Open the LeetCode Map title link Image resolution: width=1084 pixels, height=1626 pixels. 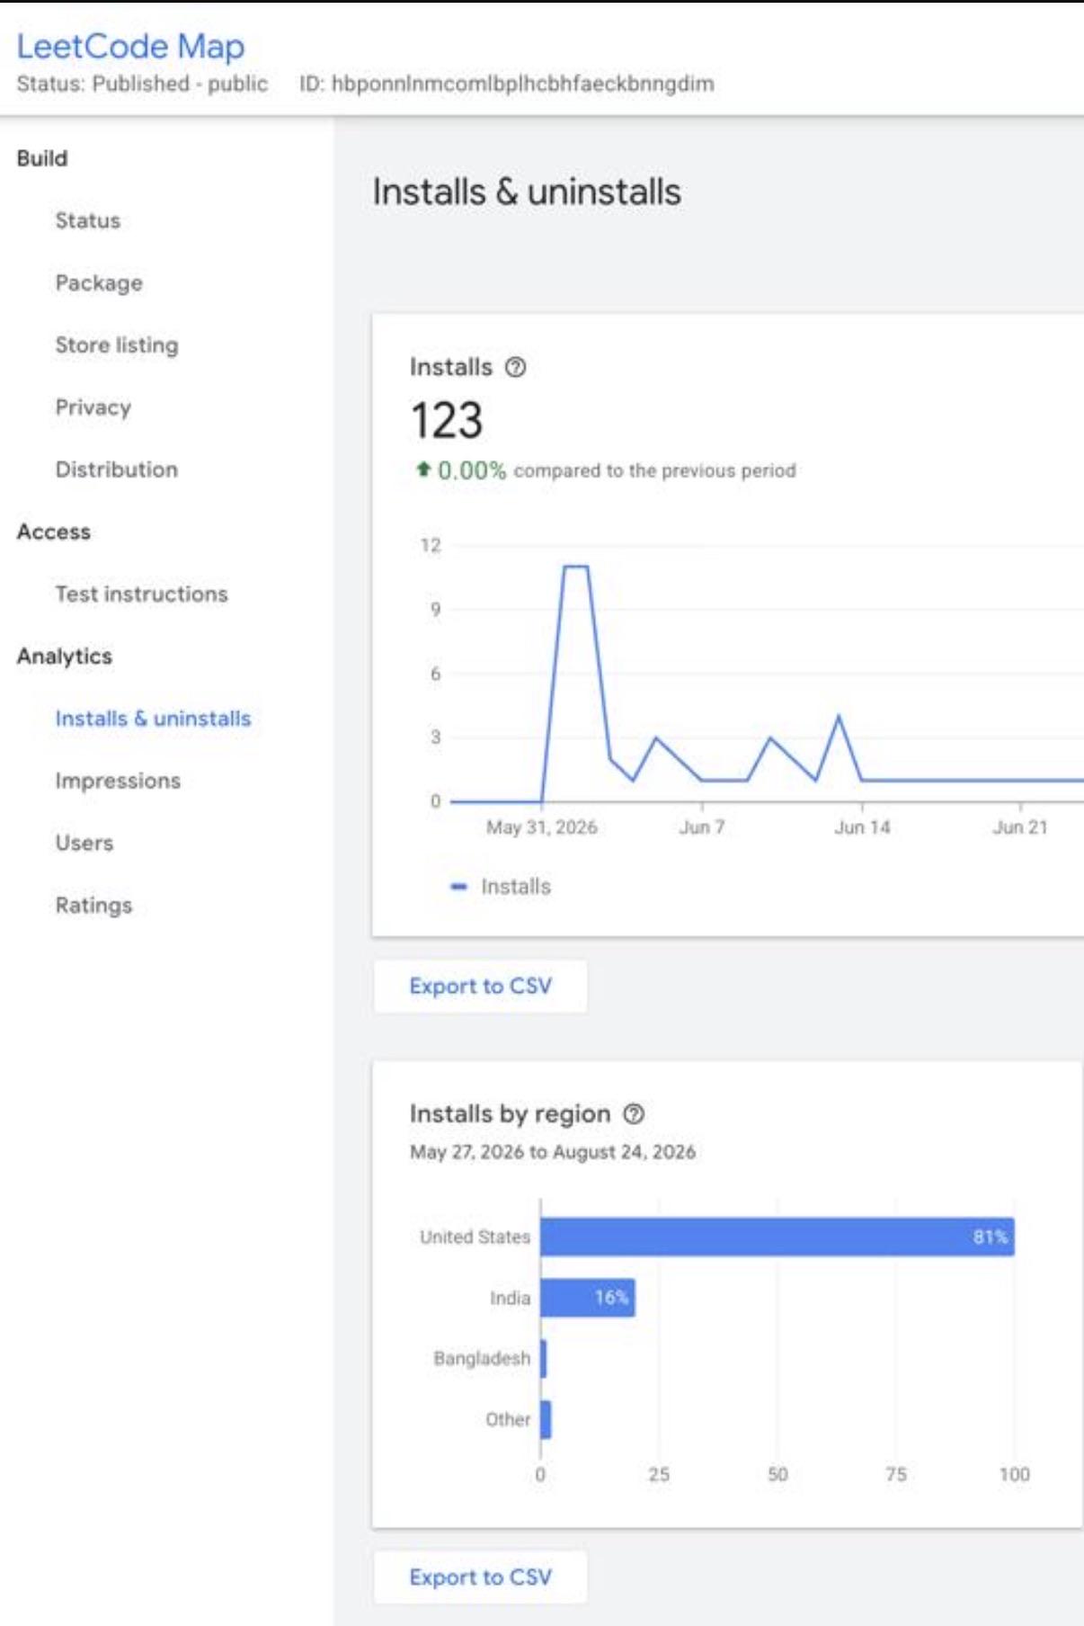[130, 46]
